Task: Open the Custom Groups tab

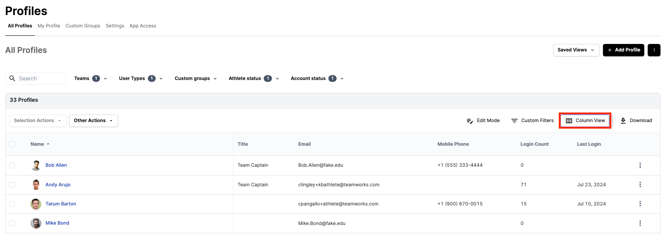Action: point(83,26)
